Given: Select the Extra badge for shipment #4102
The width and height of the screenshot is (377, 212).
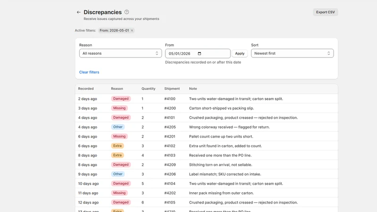Looking at the screenshot, I should pos(117,146).
